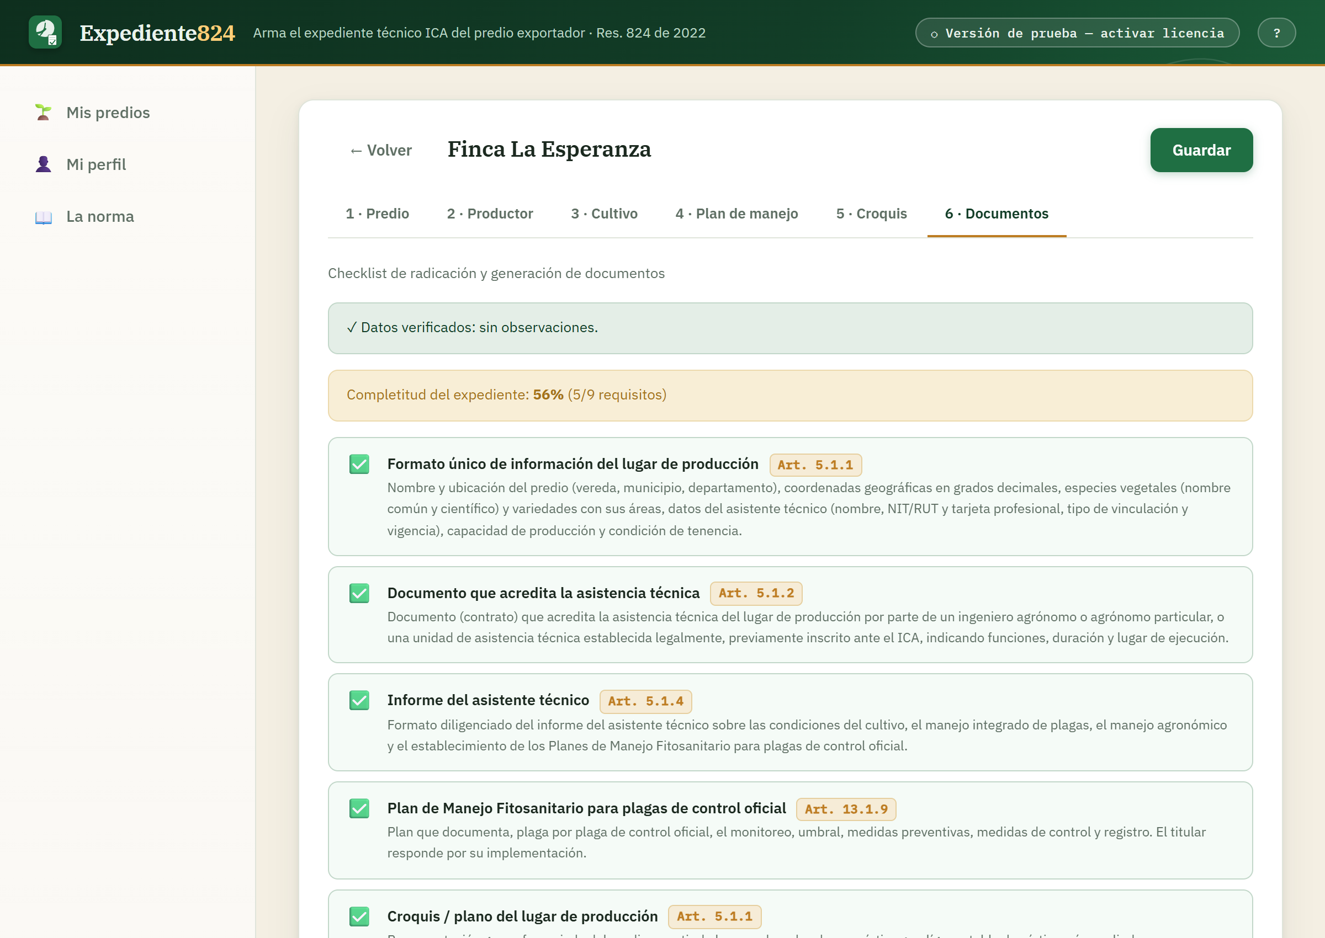Go to the 3 · Cultivo tab
The height and width of the screenshot is (938, 1325).
604,214
